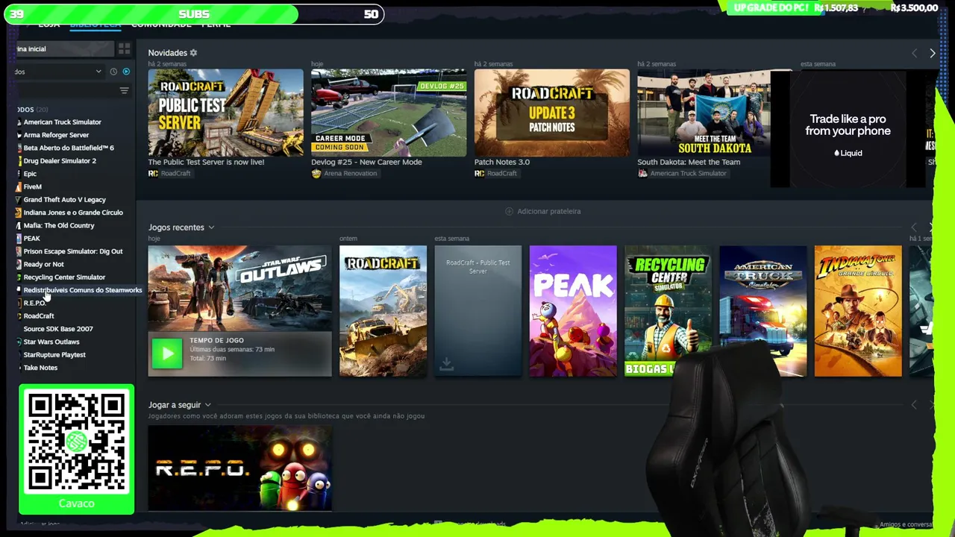This screenshot has width=955, height=537.
Task: Select American Truck Simulator in game list
Action: (x=62, y=122)
